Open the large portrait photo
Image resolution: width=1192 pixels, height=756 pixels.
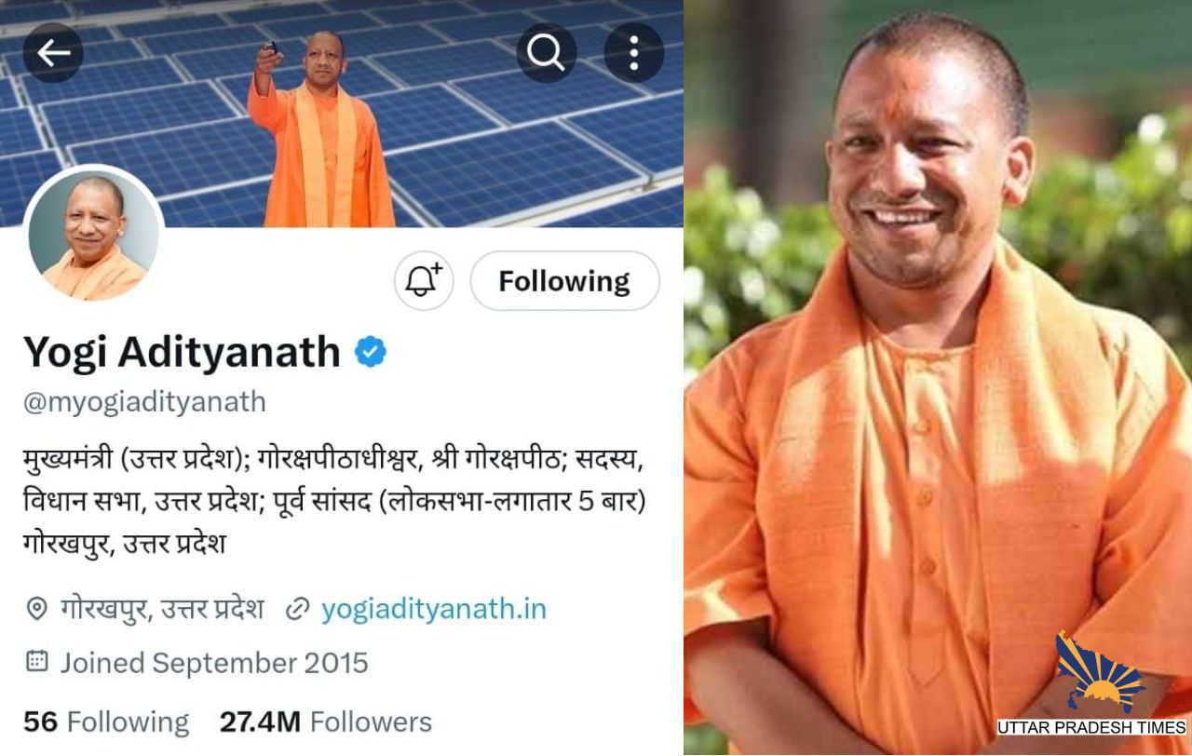938,377
